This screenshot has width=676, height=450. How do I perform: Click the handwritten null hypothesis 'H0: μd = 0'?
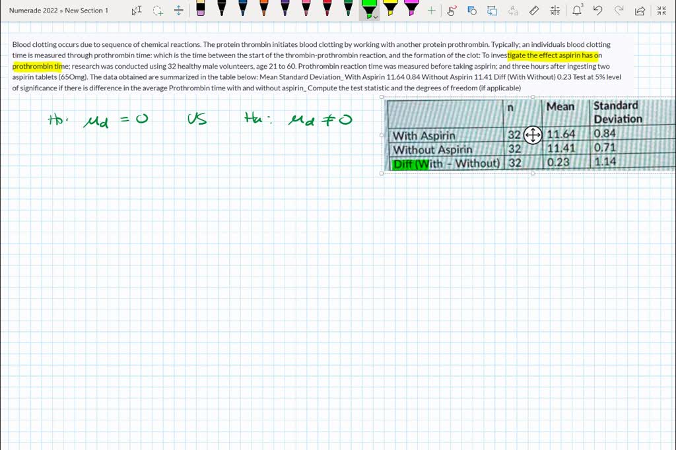(98, 120)
